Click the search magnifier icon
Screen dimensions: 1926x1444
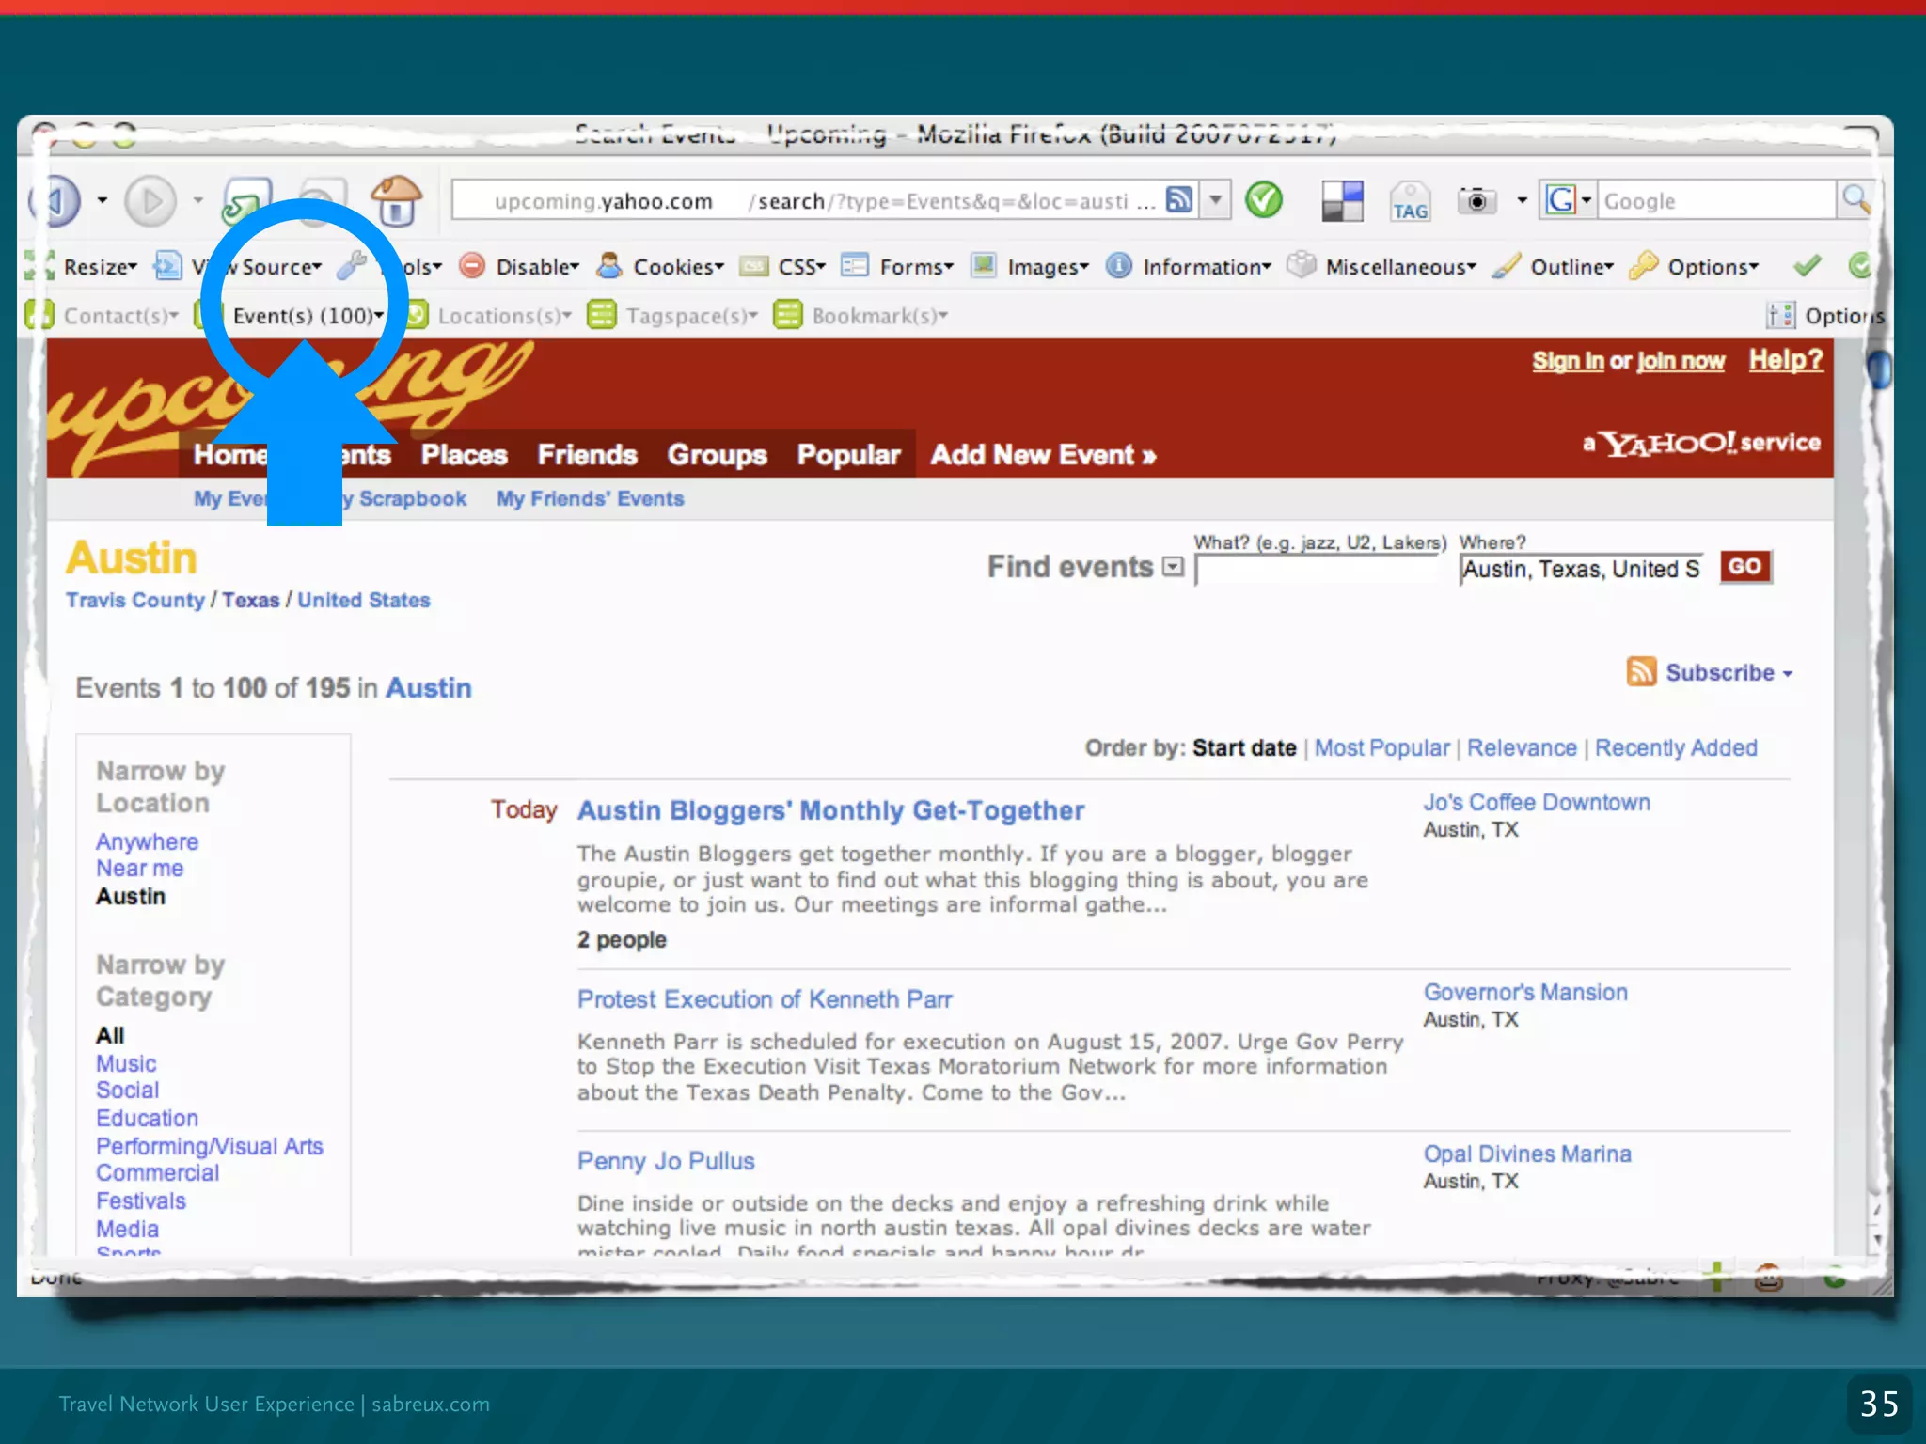pyautogui.click(x=1856, y=199)
